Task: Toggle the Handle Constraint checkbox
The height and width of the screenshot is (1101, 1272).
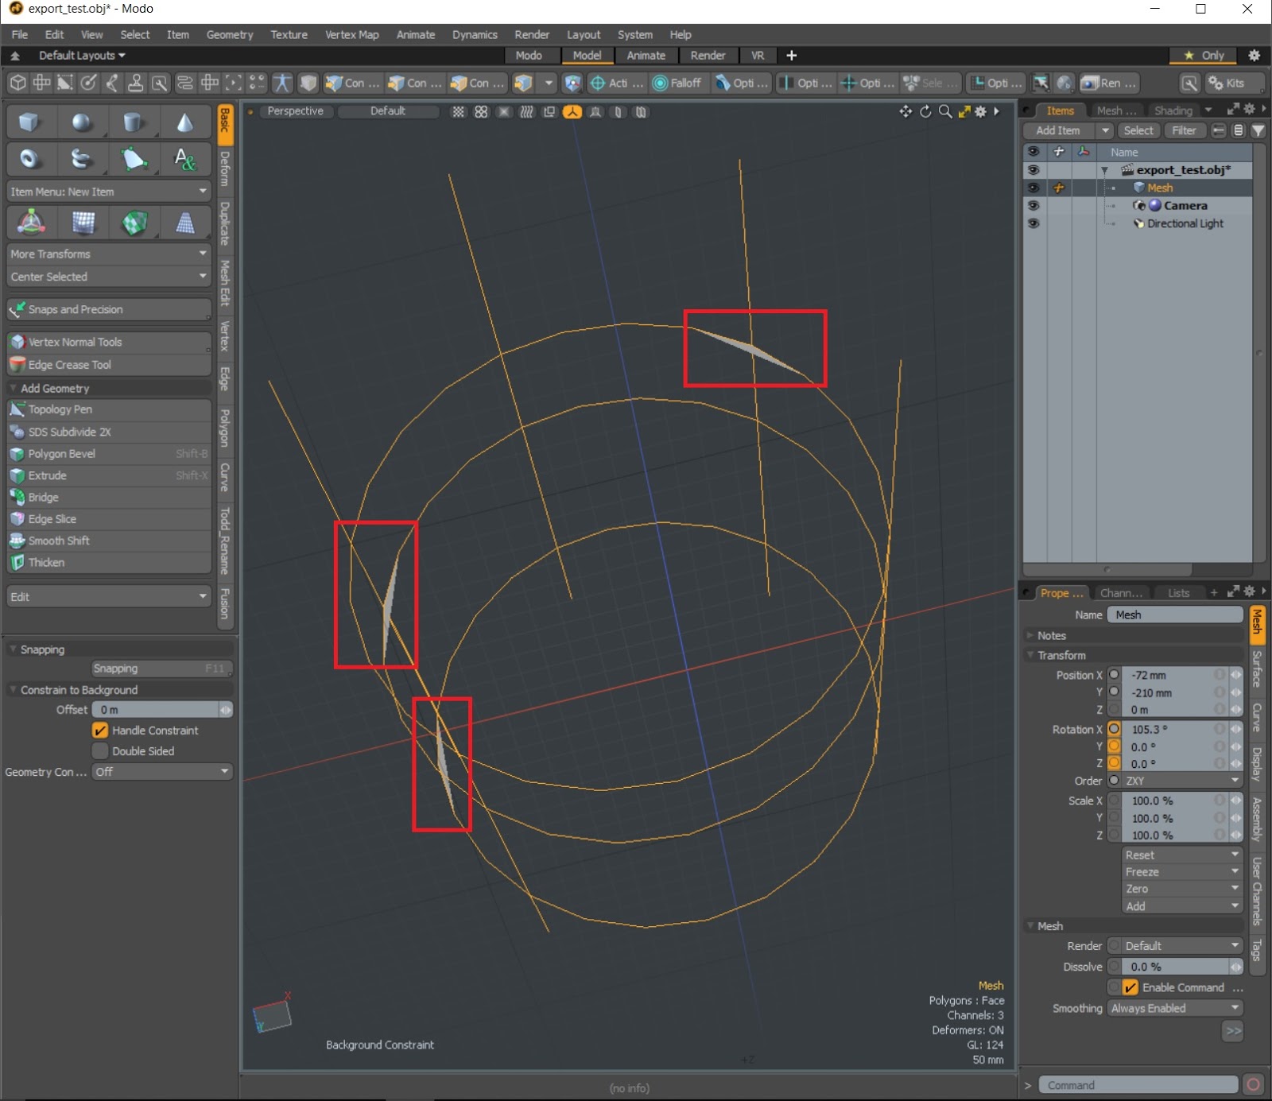Action: pyautogui.click(x=101, y=731)
